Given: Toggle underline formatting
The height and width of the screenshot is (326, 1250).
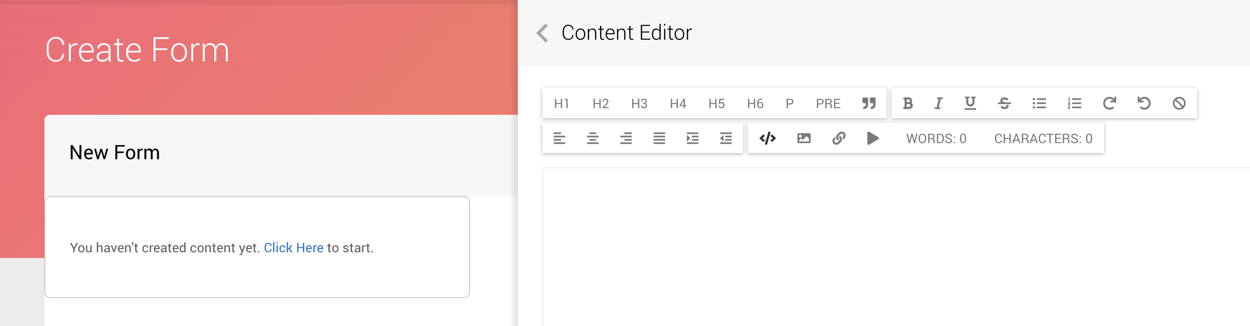Looking at the screenshot, I should click(970, 103).
